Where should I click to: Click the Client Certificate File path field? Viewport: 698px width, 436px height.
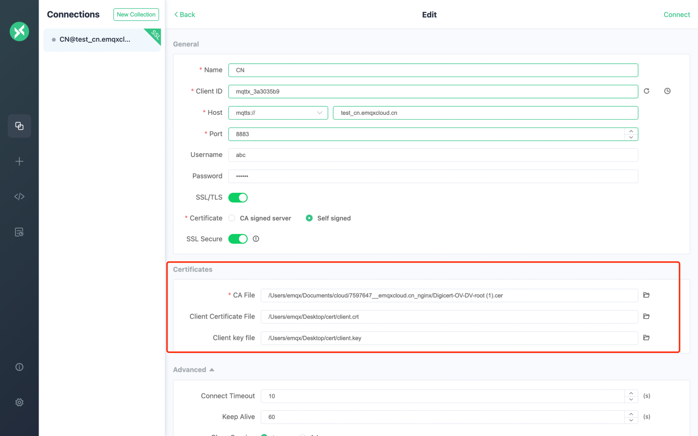coord(449,317)
